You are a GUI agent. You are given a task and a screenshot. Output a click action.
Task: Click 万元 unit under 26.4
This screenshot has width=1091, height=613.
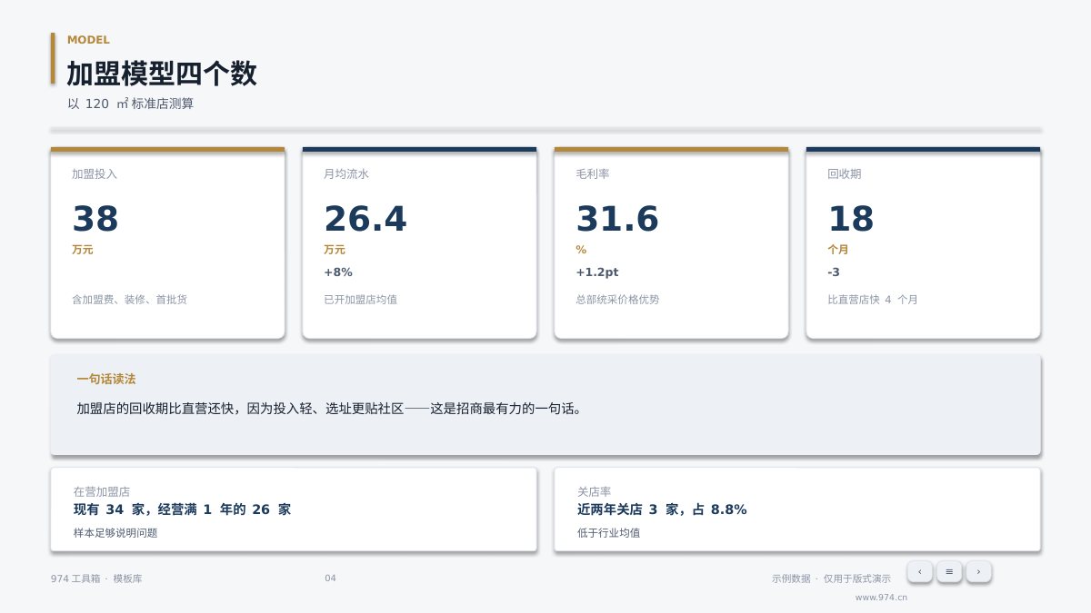pyautogui.click(x=335, y=250)
